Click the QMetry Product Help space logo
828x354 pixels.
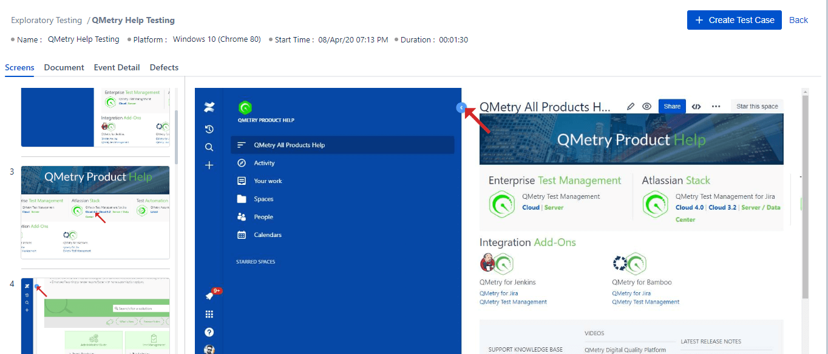tap(245, 108)
